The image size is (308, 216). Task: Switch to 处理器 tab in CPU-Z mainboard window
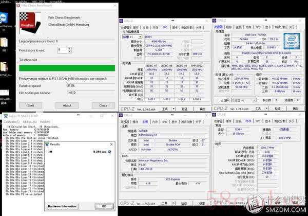[x=125, y=122]
